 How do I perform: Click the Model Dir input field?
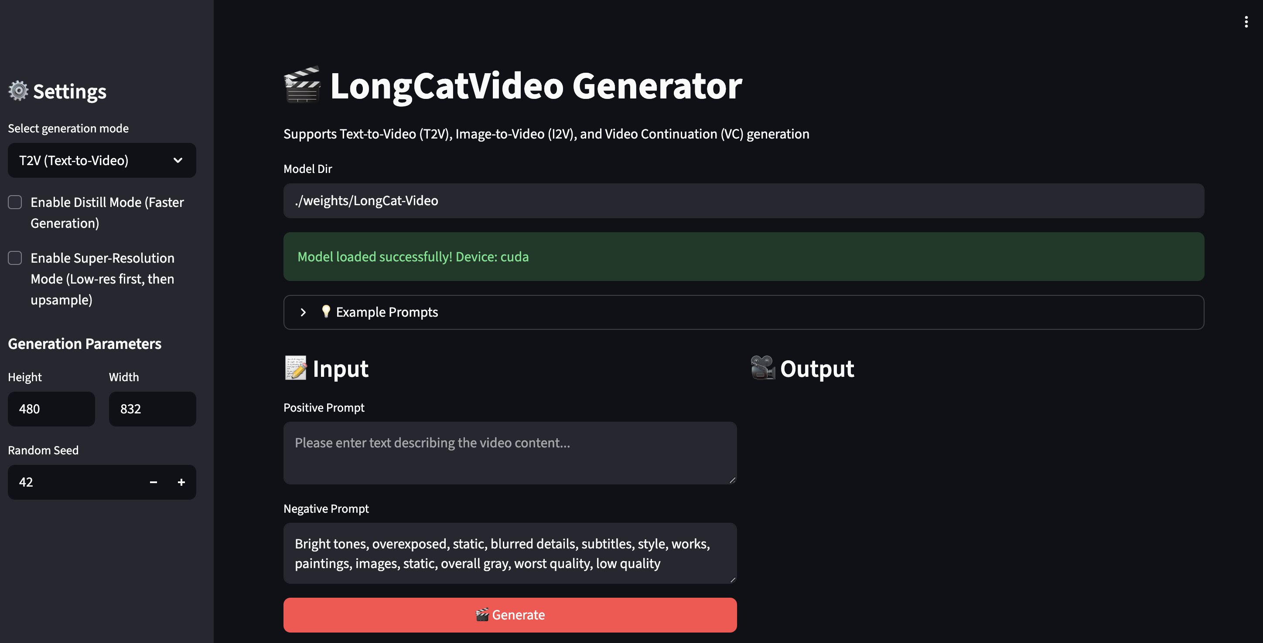(744, 201)
